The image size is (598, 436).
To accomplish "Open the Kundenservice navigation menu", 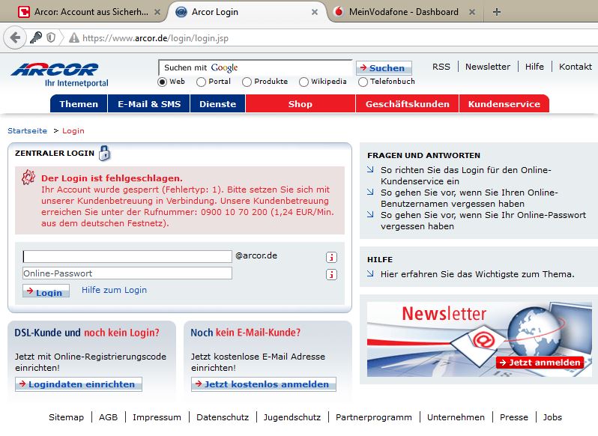I will click(504, 104).
